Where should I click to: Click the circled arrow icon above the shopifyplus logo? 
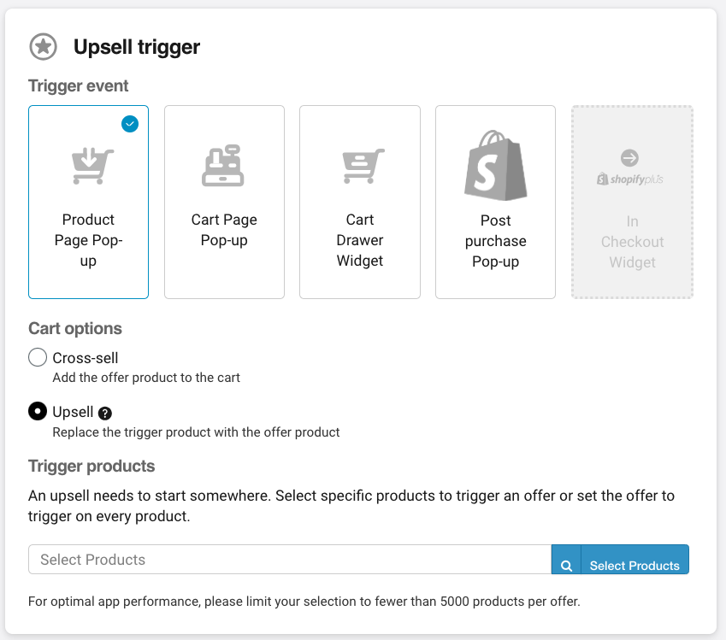tap(632, 157)
